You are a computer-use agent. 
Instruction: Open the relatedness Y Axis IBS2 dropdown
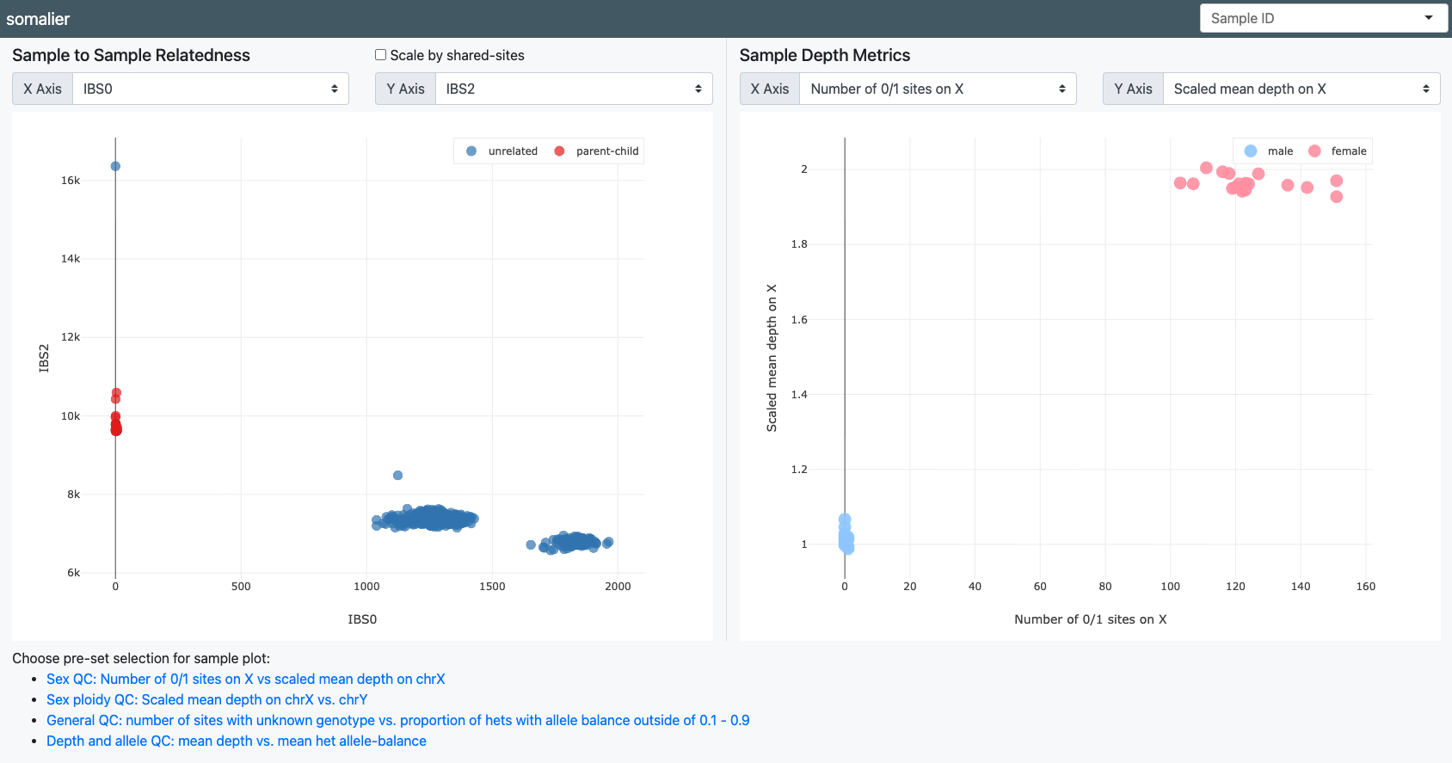[x=574, y=89]
